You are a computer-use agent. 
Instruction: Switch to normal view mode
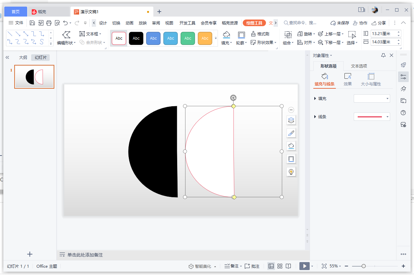click(271, 266)
